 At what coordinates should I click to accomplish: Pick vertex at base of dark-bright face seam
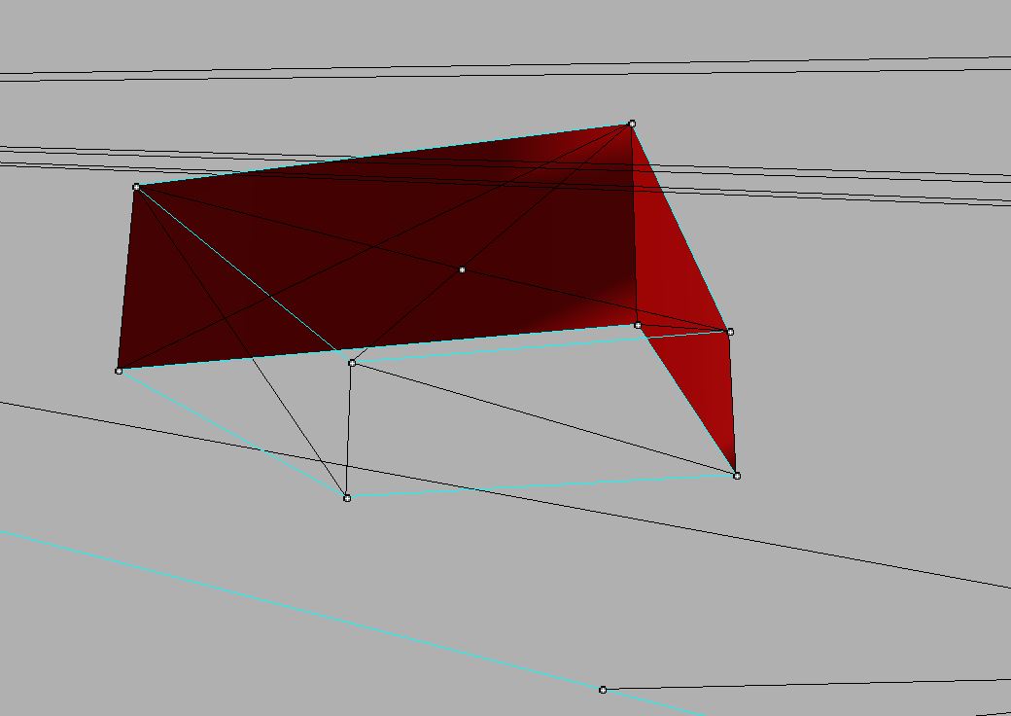pyautogui.click(x=638, y=325)
